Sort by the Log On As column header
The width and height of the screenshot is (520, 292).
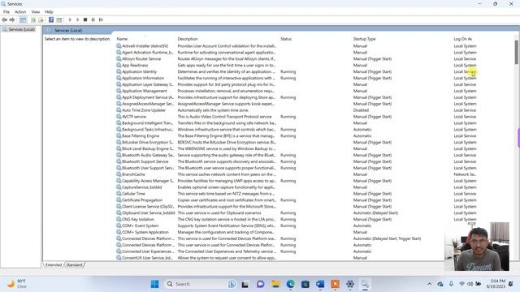tap(462, 39)
